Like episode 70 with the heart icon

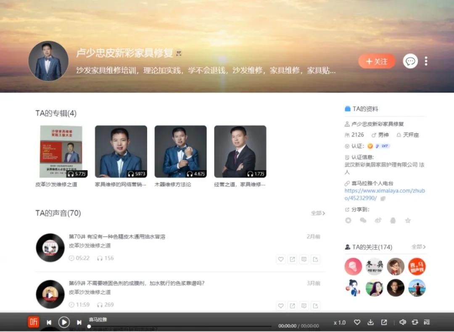click(x=281, y=259)
